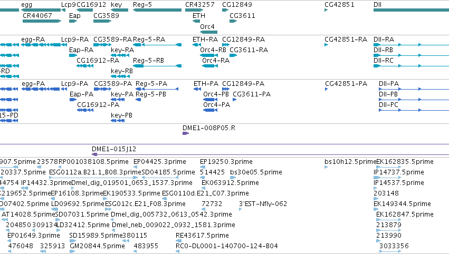This screenshot has width=449, height=254.
Task: Click the Lcp9 gene label
Action: point(69,5)
